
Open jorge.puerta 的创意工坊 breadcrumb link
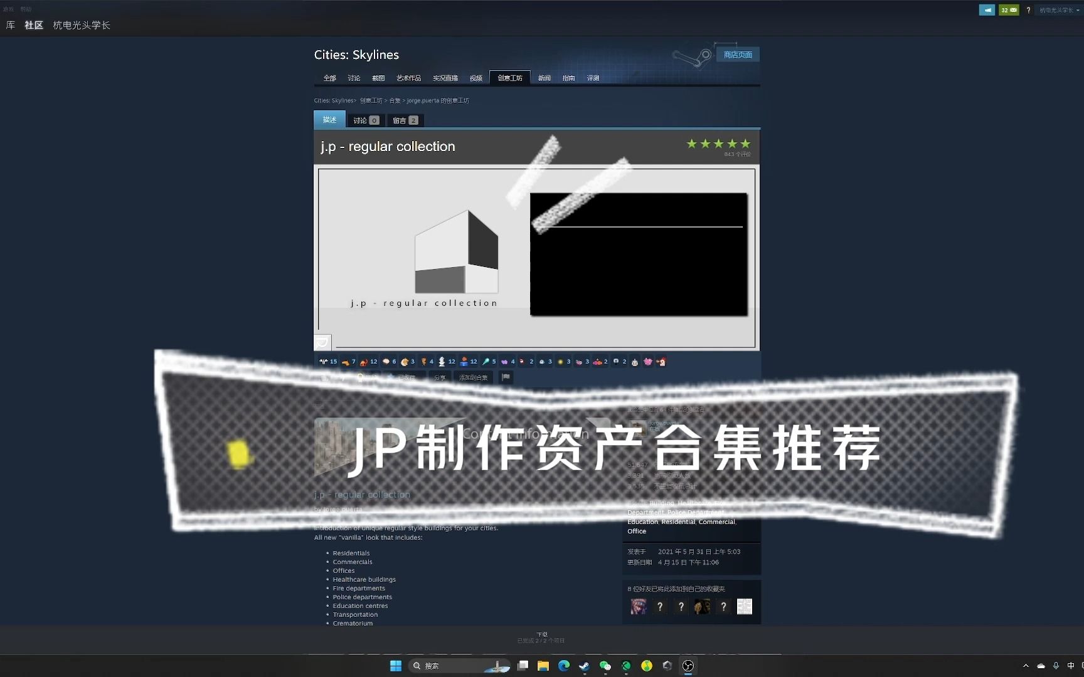click(x=438, y=100)
